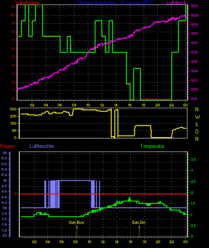Image resolution: width=209 pixels, height=248 pixels.
Task: Click the 2.5 value on the temperature axis
Action: coord(193,181)
